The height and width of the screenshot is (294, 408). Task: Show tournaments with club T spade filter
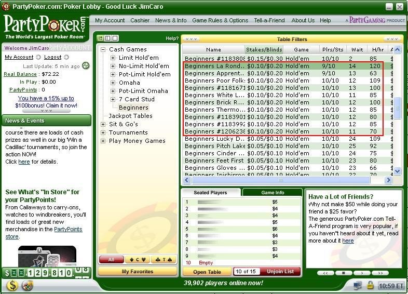point(164,260)
